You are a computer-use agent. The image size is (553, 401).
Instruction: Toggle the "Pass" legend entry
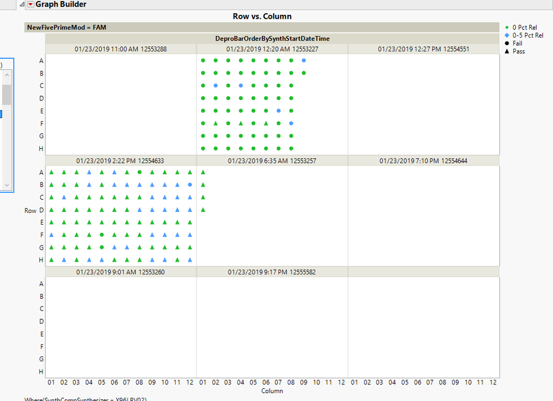pyautogui.click(x=515, y=51)
